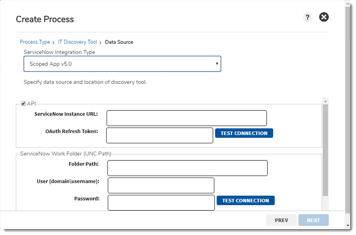Go back to Process Type breadcrumb
Viewport: 356px width, 235px height.
[x=35, y=42]
